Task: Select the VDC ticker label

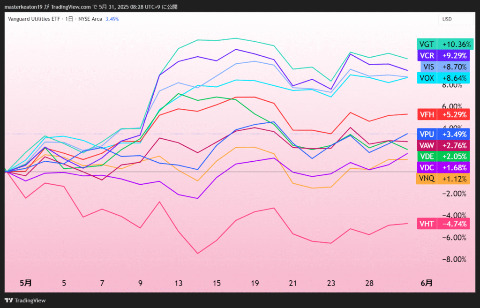Action: coord(427,168)
